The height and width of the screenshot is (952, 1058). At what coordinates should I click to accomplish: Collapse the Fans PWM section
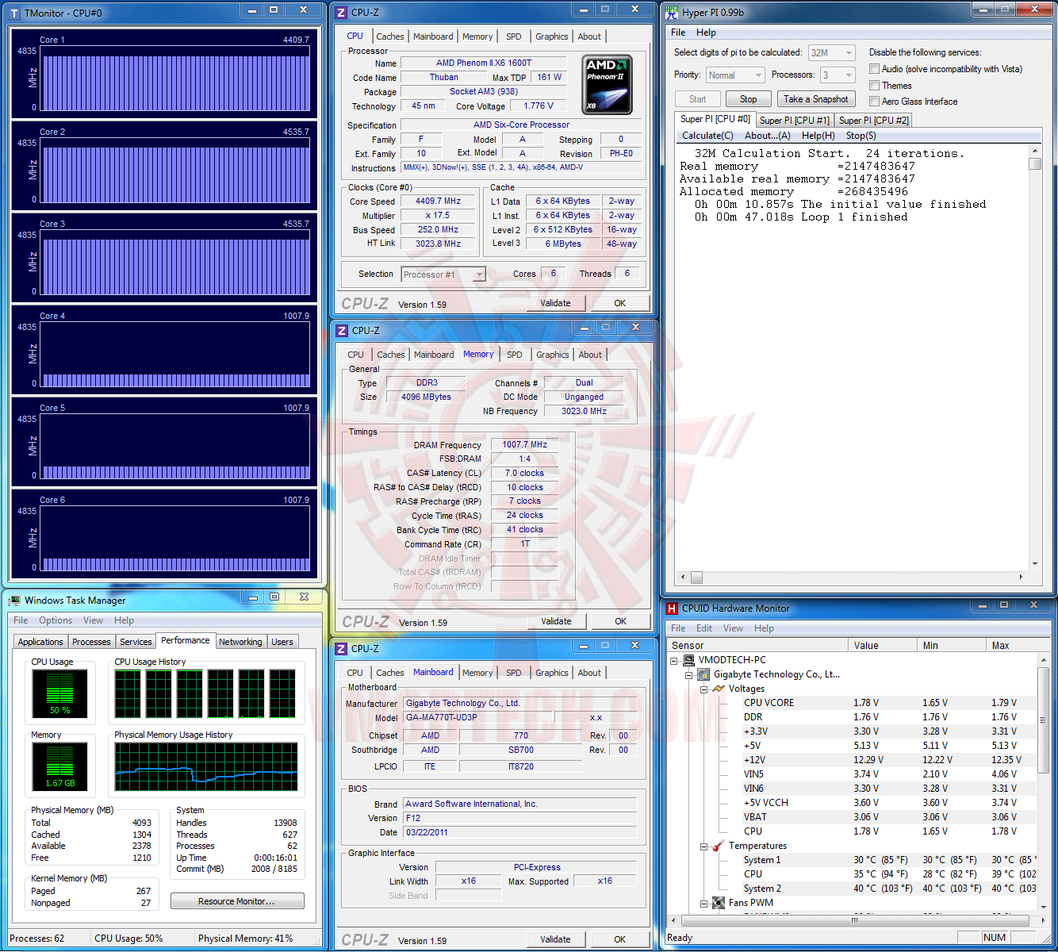[x=703, y=903]
